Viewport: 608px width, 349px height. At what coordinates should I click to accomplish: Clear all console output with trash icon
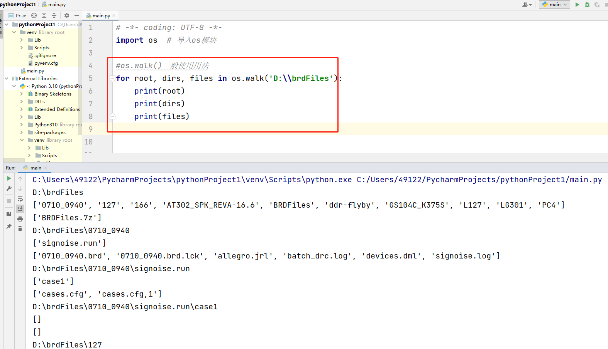point(20,229)
